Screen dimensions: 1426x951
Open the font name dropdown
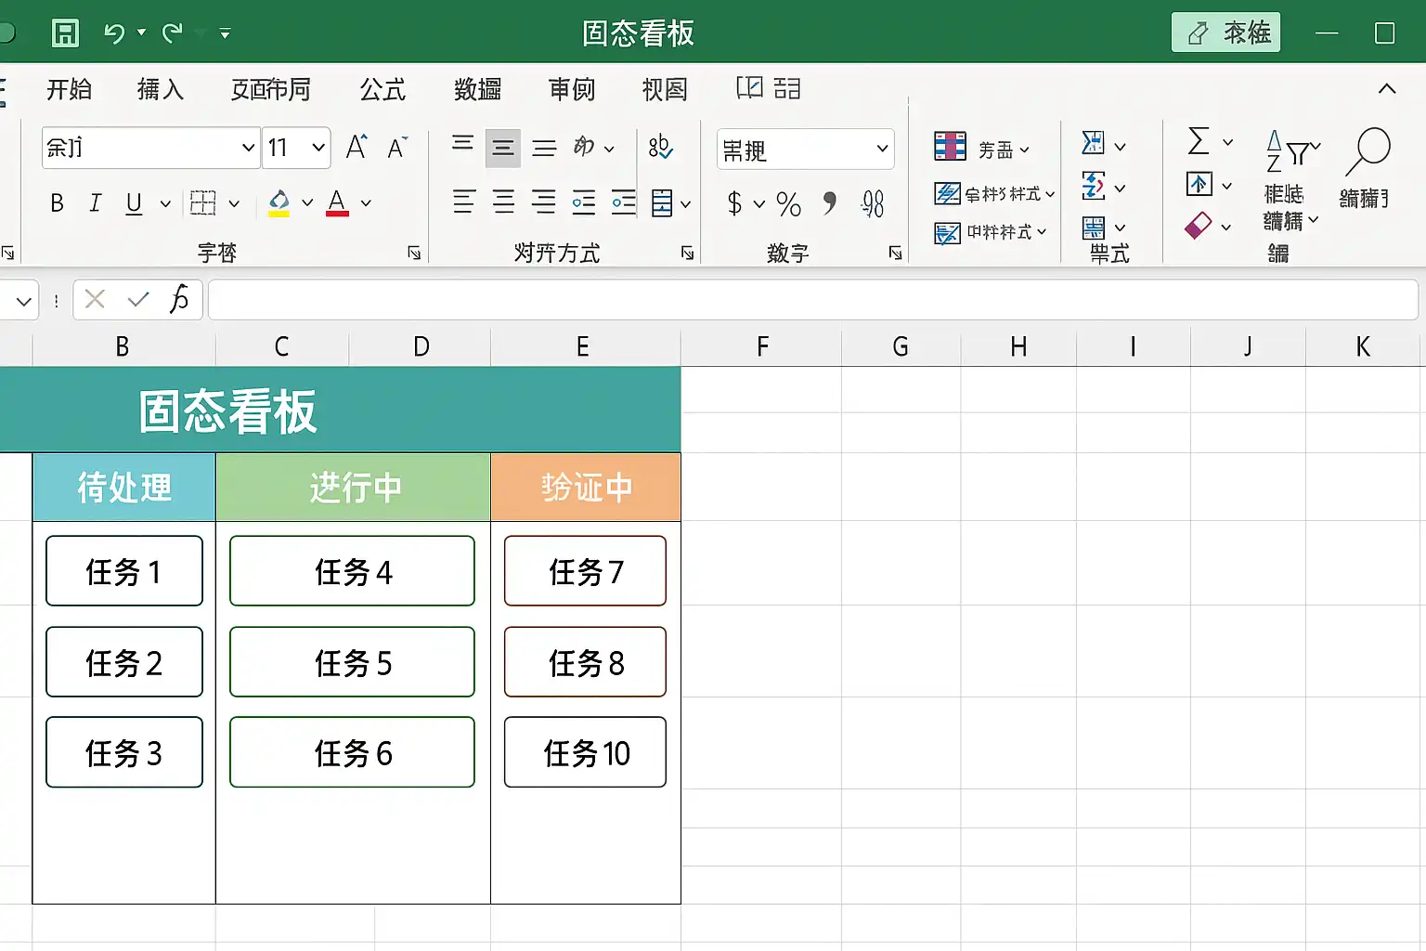click(x=248, y=148)
